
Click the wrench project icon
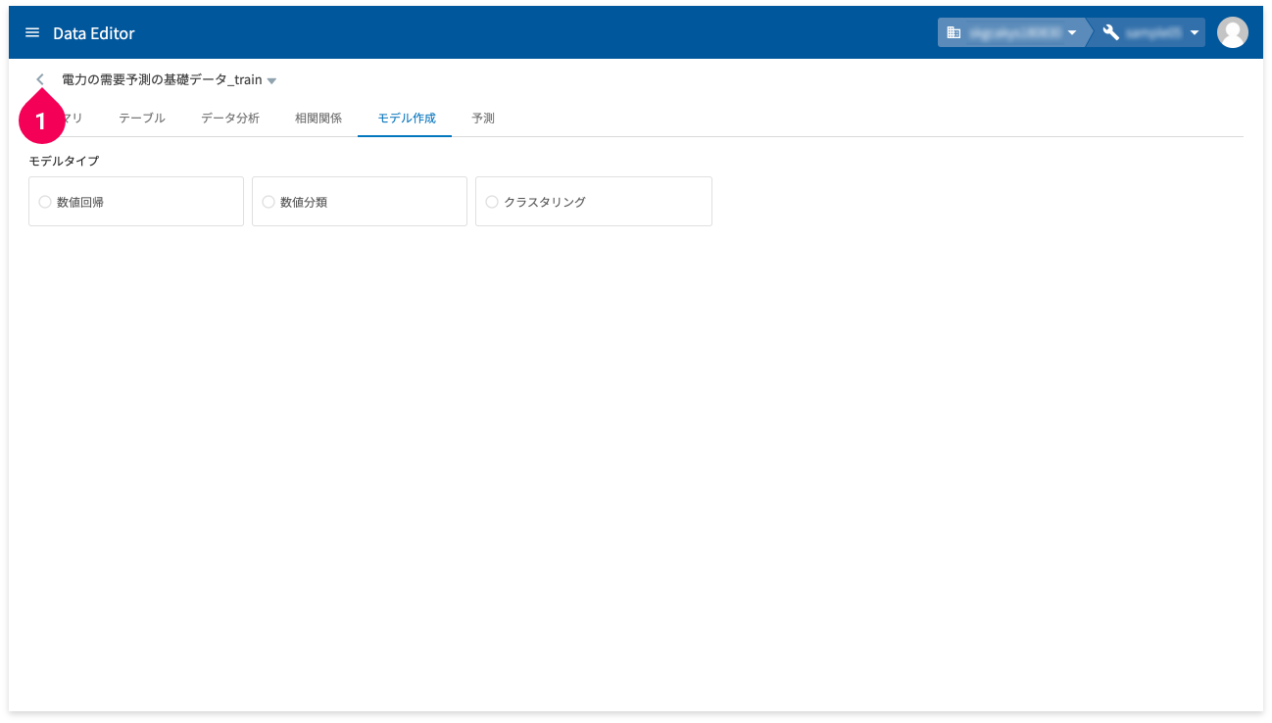(x=1110, y=32)
